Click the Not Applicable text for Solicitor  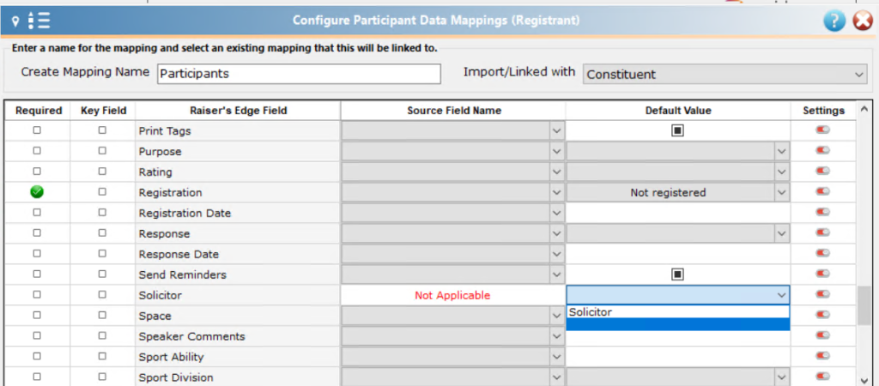coord(452,295)
